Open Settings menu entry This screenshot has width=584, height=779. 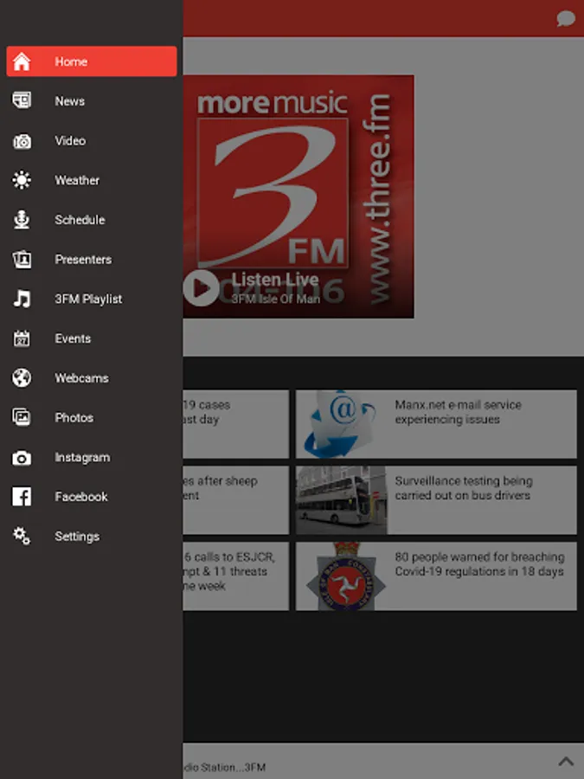(x=92, y=536)
